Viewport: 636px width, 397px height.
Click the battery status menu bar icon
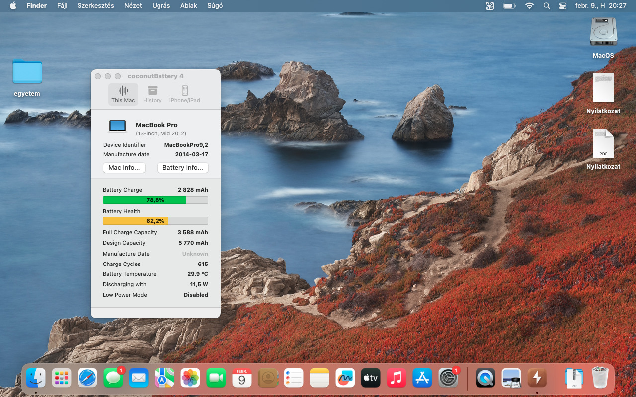point(509,6)
